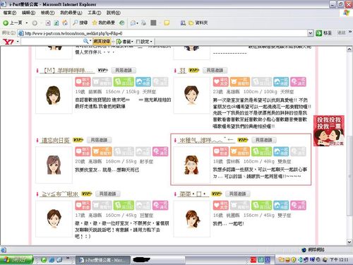This screenshot has width=353, height=265.
Task: Click magenta icon in 17歲 高雄縣 布丁啾米 card
Action: (160, 206)
